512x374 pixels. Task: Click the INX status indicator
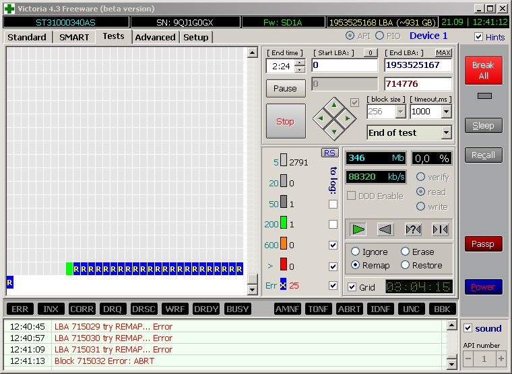click(51, 309)
